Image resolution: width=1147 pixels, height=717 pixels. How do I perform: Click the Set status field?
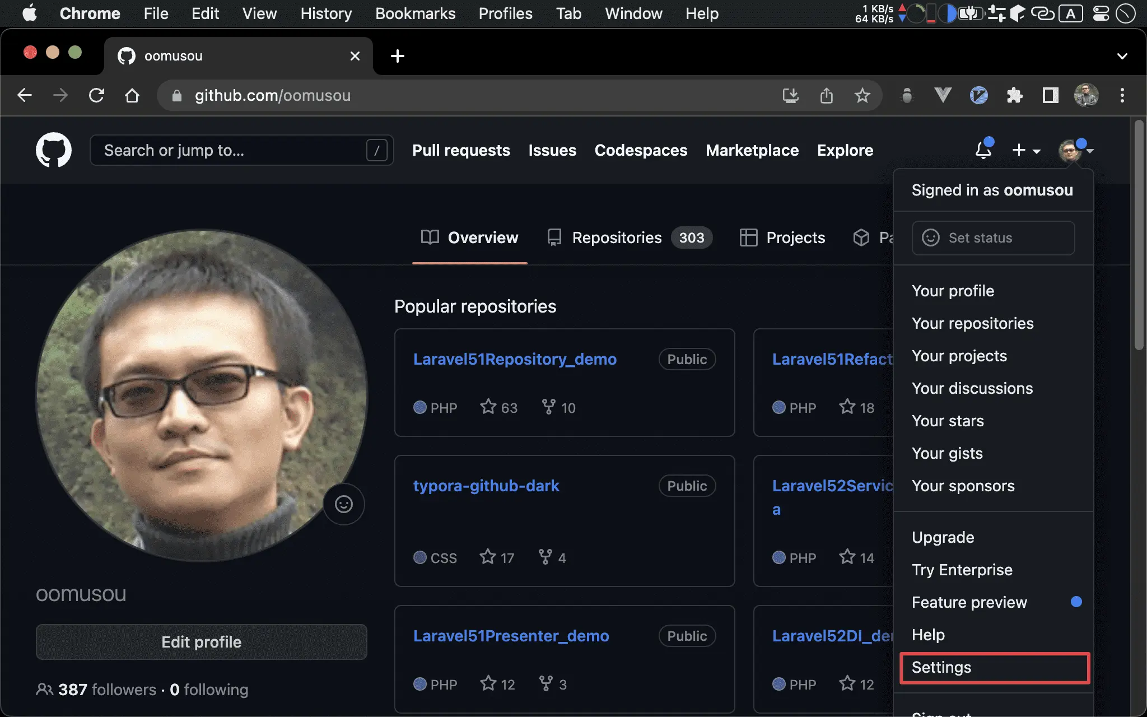tap(994, 238)
